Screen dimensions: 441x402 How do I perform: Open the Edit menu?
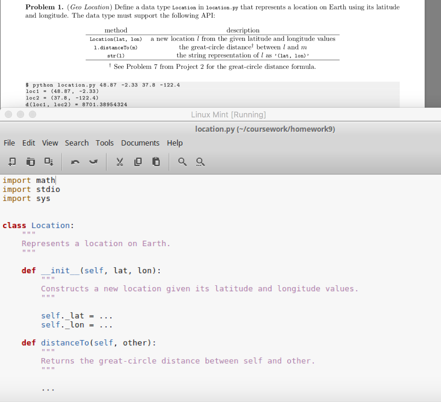point(28,143)
